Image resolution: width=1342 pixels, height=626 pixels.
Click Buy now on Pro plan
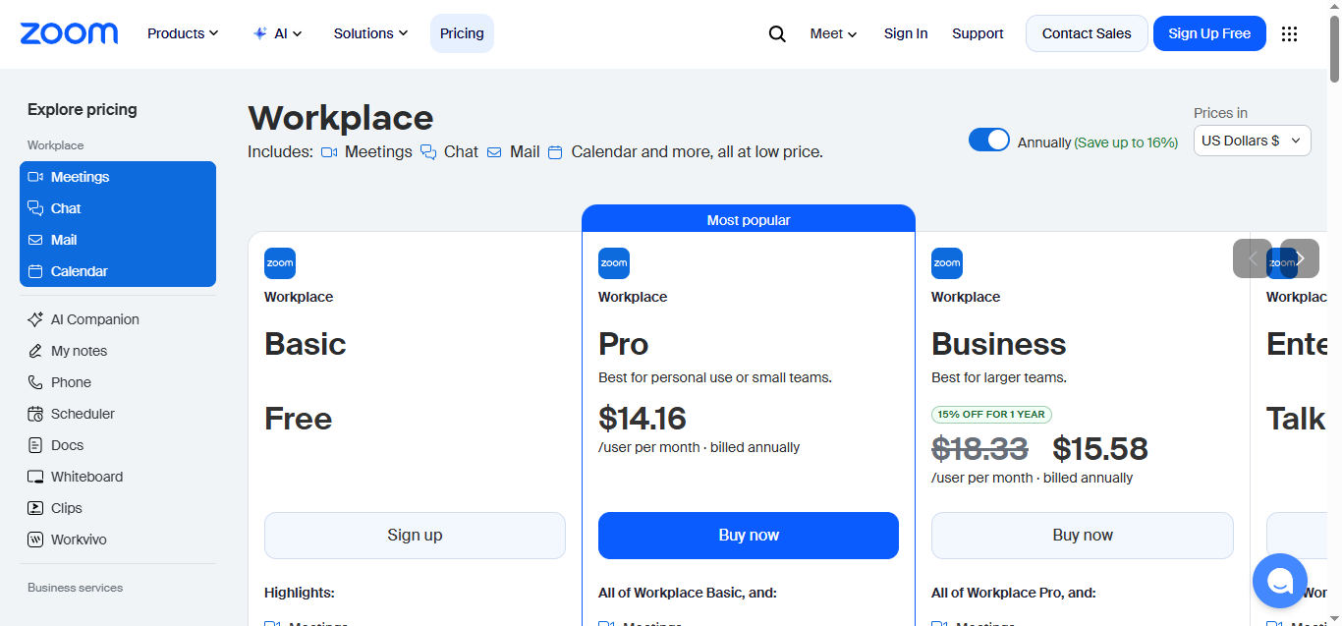click(x=749, y=536)
